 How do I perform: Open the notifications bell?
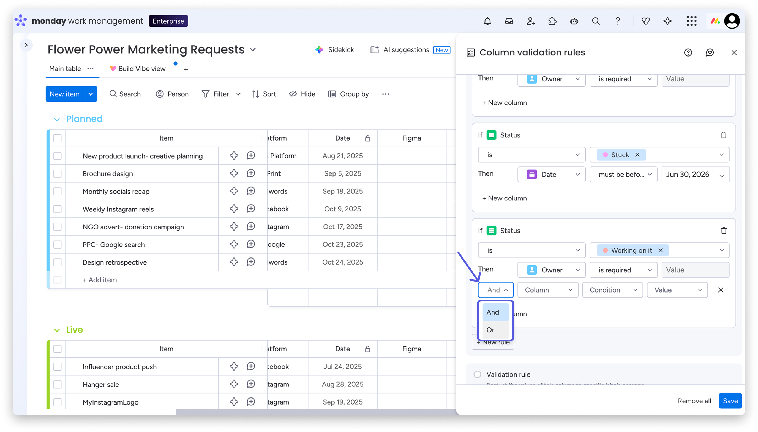pyautogui.click(x=487, y=21)
